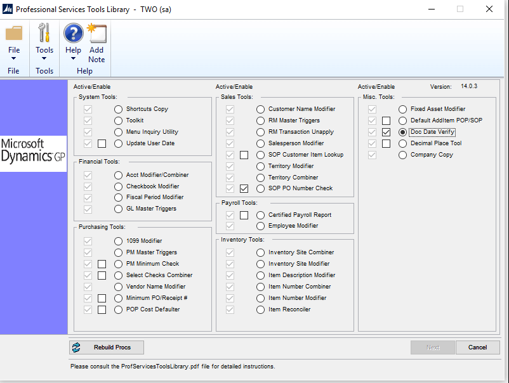Select the Toolkit radio button
This screenshot has width=509, height=383.
point(118,120)
